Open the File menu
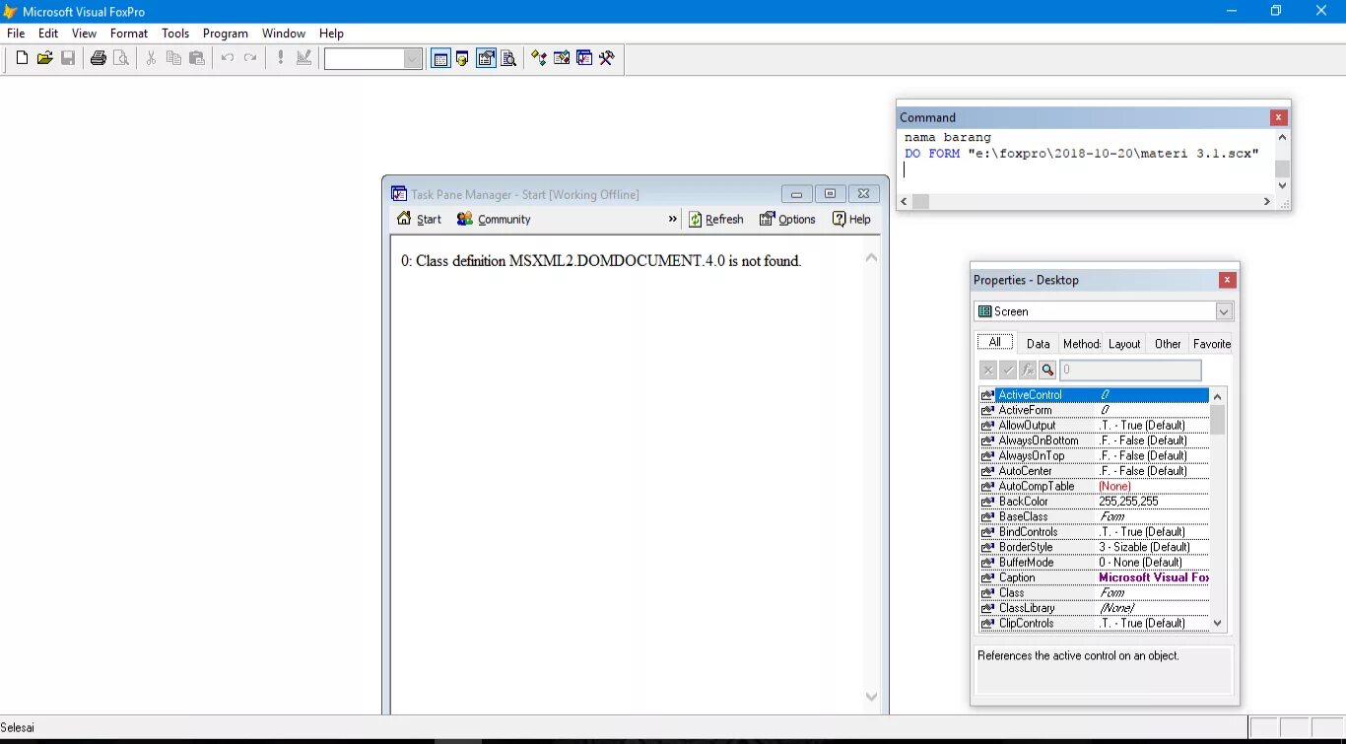Viewport: 1346px width, 744px height. pyautogui.click(x=16, y=34)
